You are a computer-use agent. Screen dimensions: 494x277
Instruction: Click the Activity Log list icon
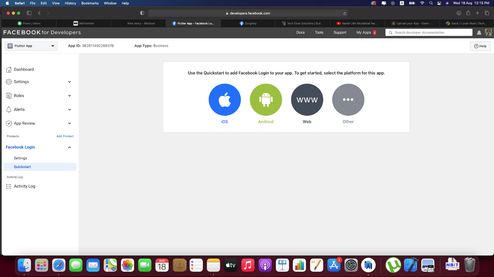[9, 186]
